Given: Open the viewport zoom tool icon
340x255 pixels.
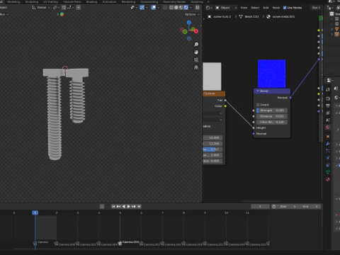Looking at the screenshot, I should pyautogui.click(x=196, y=45).
